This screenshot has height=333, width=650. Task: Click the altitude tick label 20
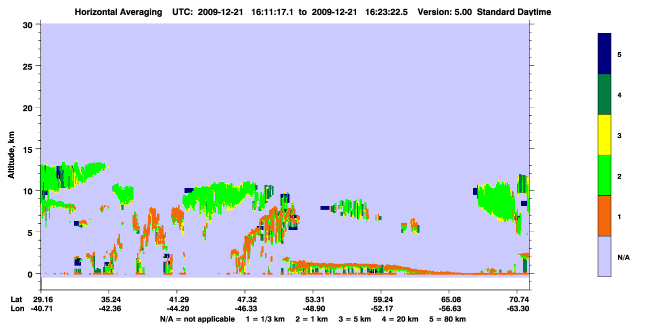[x=29, y=107]
